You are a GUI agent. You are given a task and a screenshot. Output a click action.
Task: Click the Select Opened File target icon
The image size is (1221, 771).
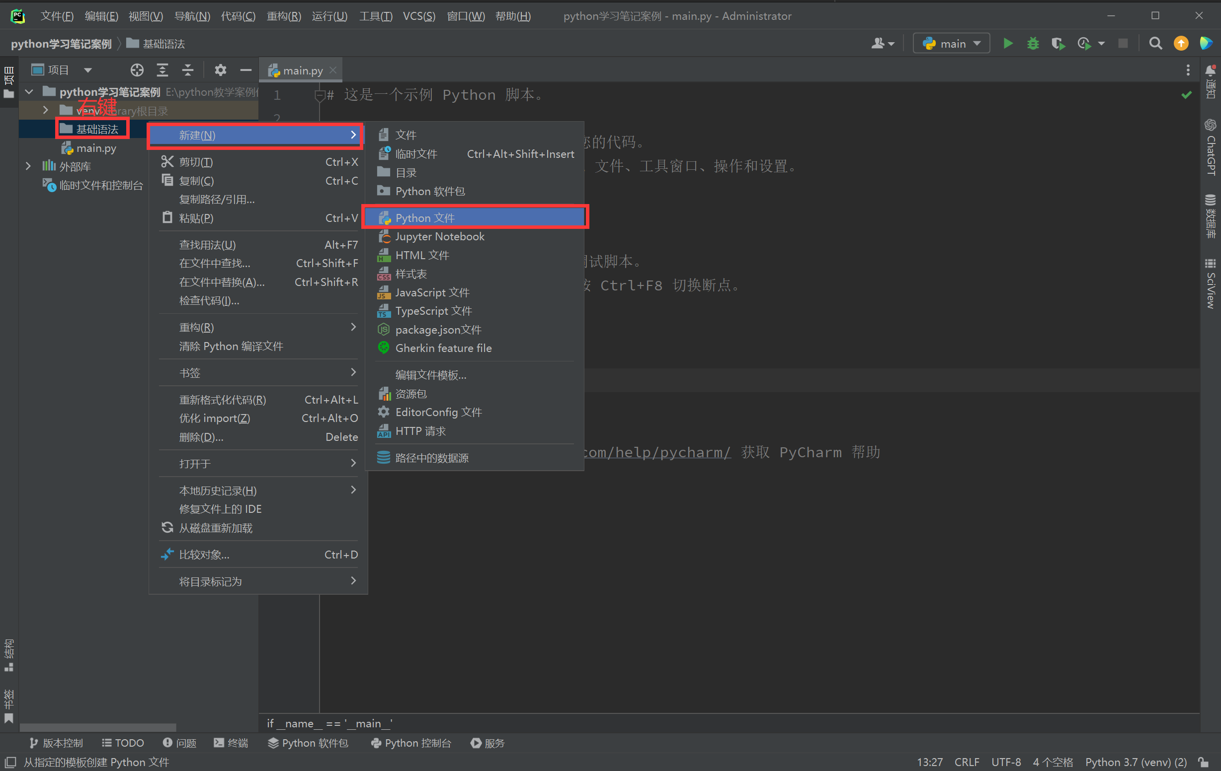(136, 70)
